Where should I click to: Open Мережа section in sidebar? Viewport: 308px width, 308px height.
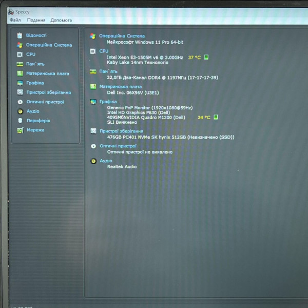[35, 130]
